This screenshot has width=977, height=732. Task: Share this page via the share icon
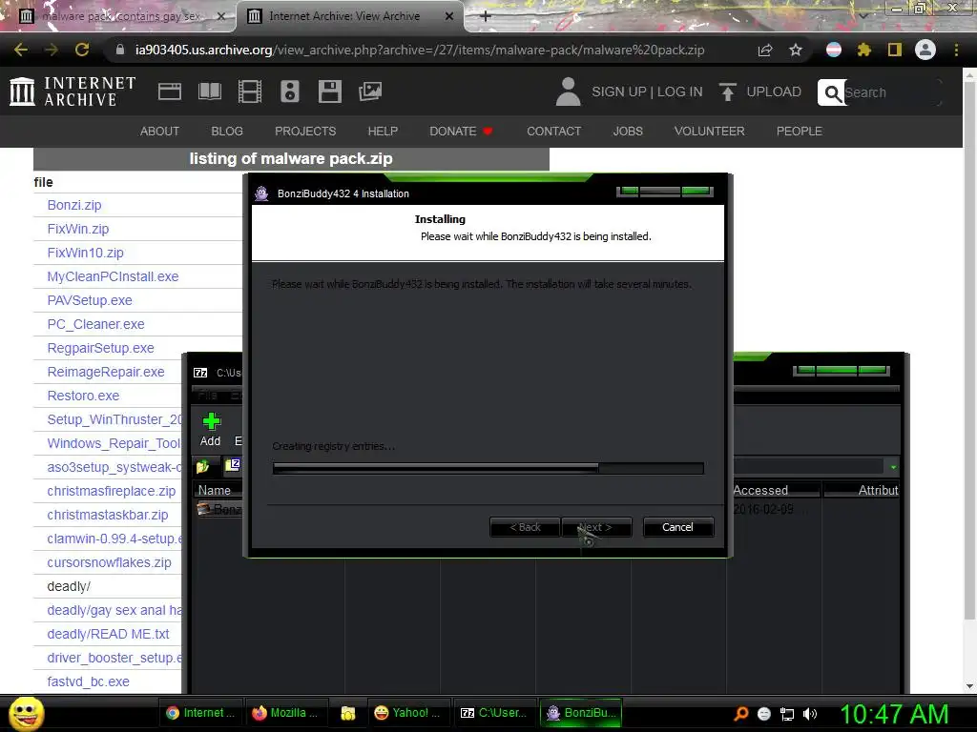pyautogui.click(x=765, y=50)
